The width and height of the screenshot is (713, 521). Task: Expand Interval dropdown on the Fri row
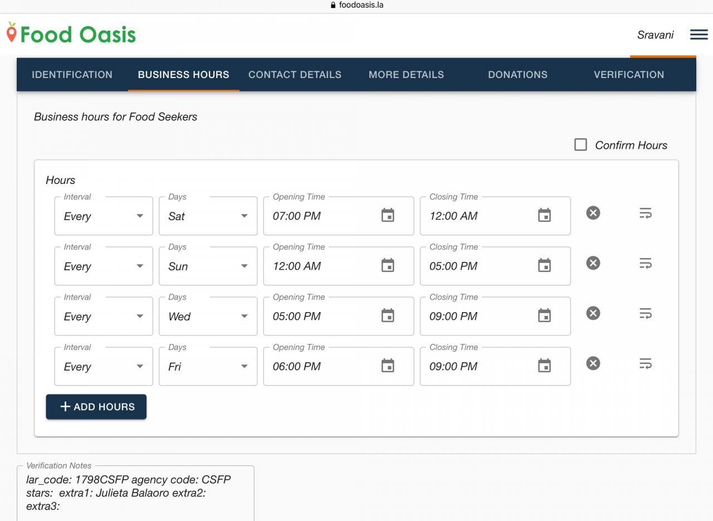coord(104,366)
